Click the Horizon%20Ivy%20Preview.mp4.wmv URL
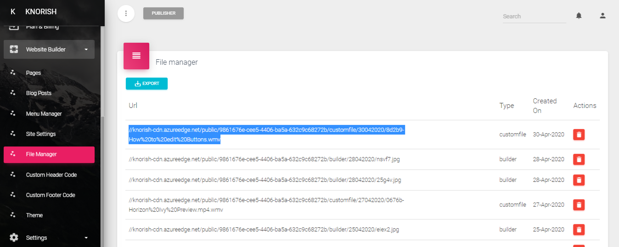Viewport: 619px width, 247px height. pyautogui.click(x=266, y=205)
